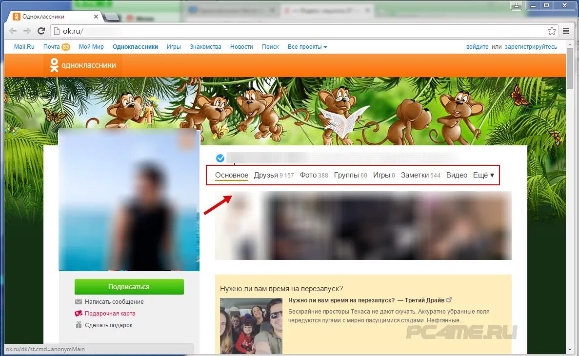Click the browser forward arrow
The width and height of the screenshot is (579, 356).
[x=27, y=31]
